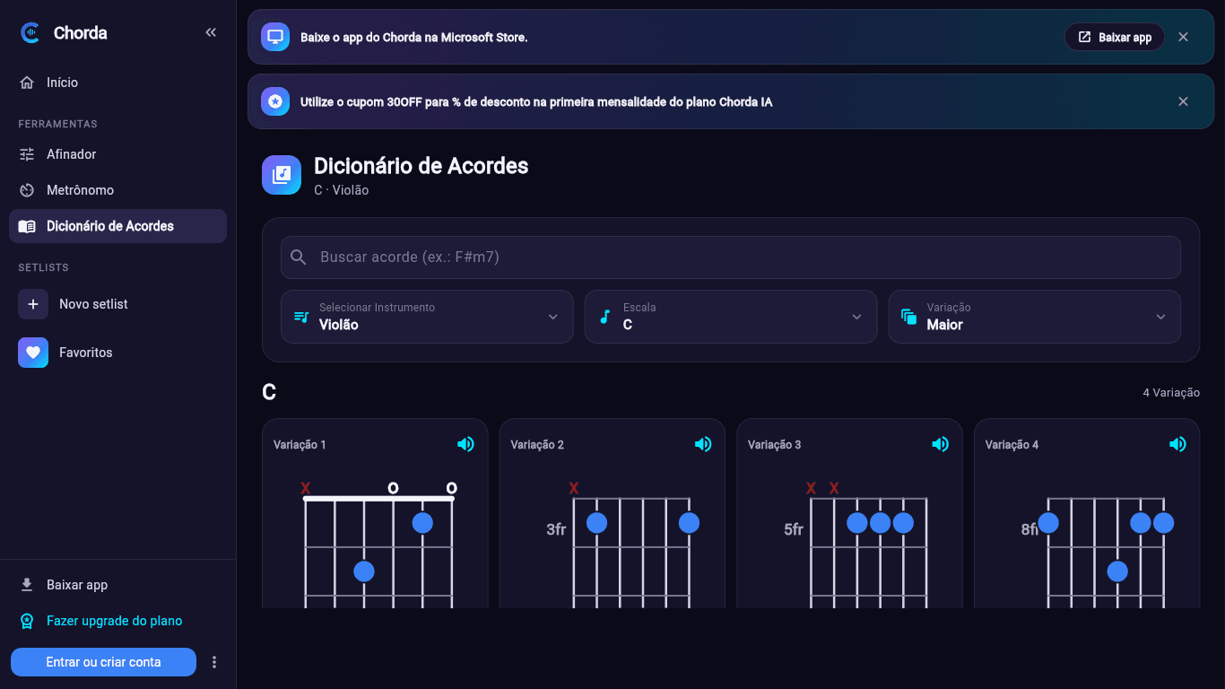Open the Variação dropdown
The image size is (1225, 689).
pyautogui.click(x=1035, y=317)
